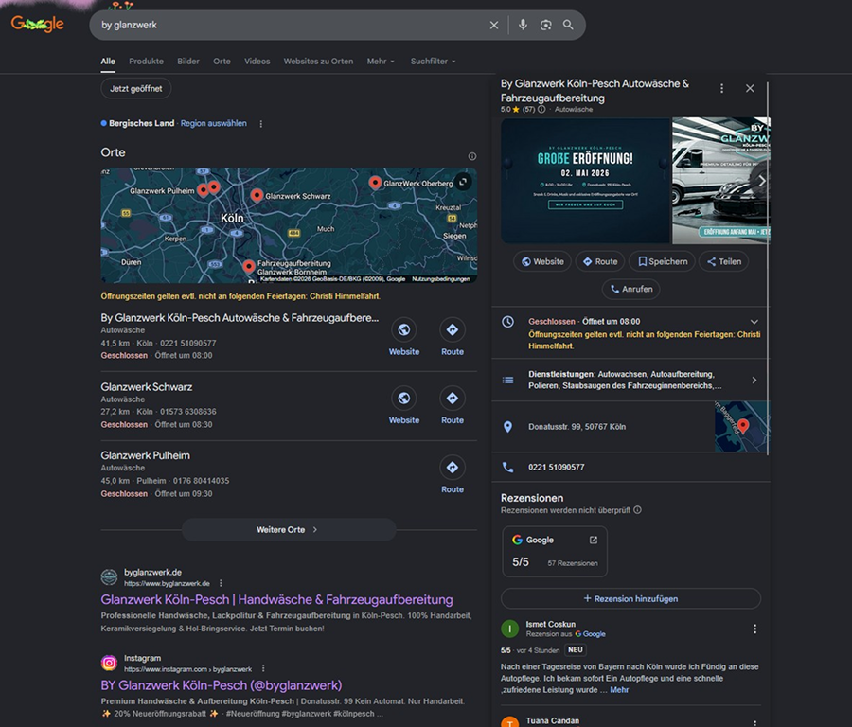Open info icon next to Orte heading
Screen dimensions: 852x727
coord(472,156)
